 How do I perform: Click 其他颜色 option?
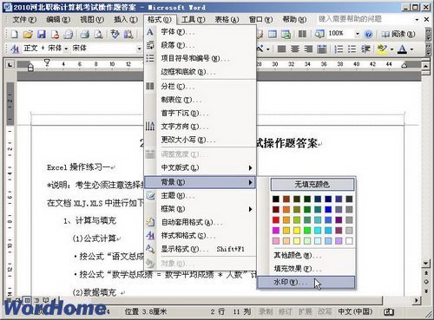pyautogui.click(x=306, y=256)
